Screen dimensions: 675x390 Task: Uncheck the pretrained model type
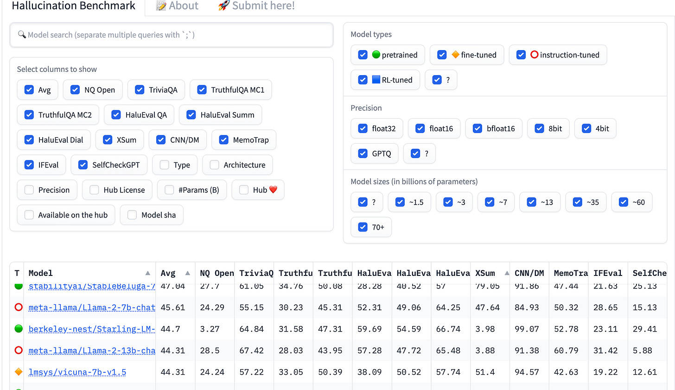(x=363, y=55)
